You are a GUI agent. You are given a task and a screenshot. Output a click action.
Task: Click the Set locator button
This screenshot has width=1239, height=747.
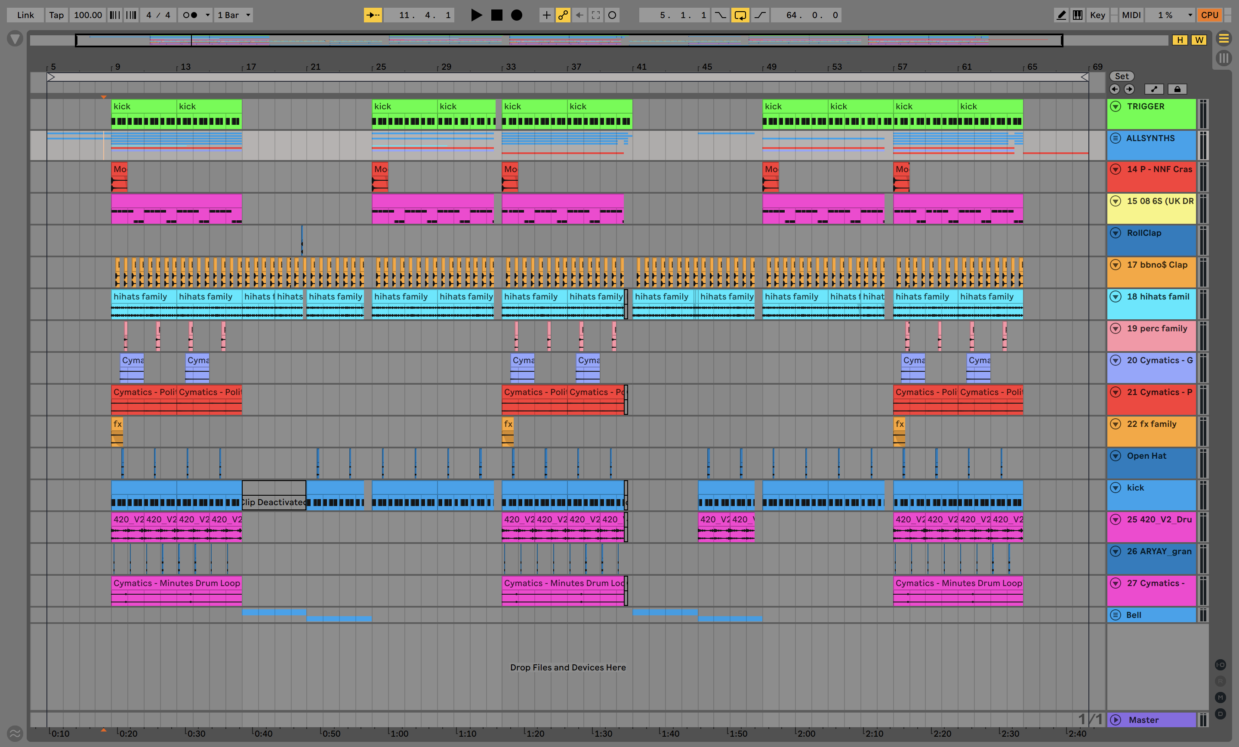(1122, 76)
